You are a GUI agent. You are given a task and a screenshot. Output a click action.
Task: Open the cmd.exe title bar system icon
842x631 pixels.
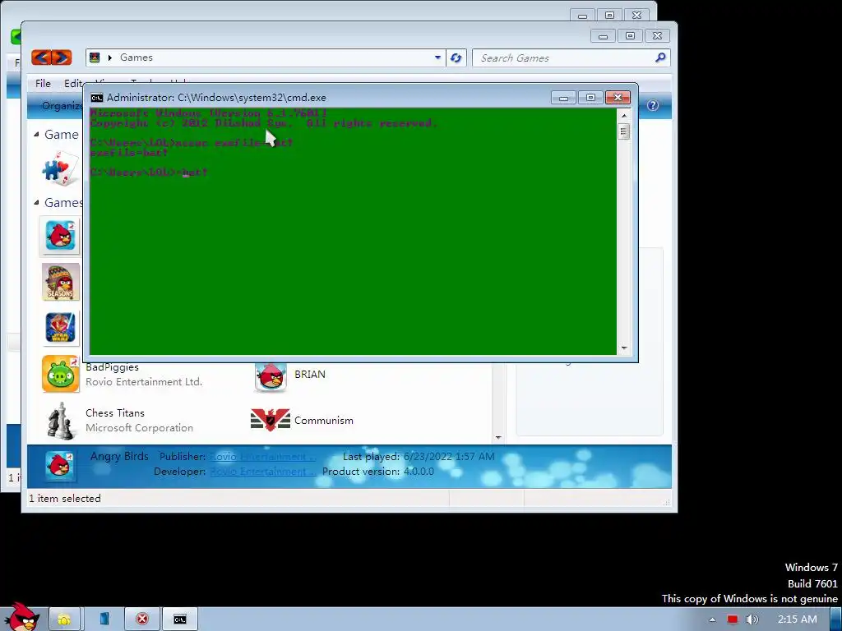97,98
